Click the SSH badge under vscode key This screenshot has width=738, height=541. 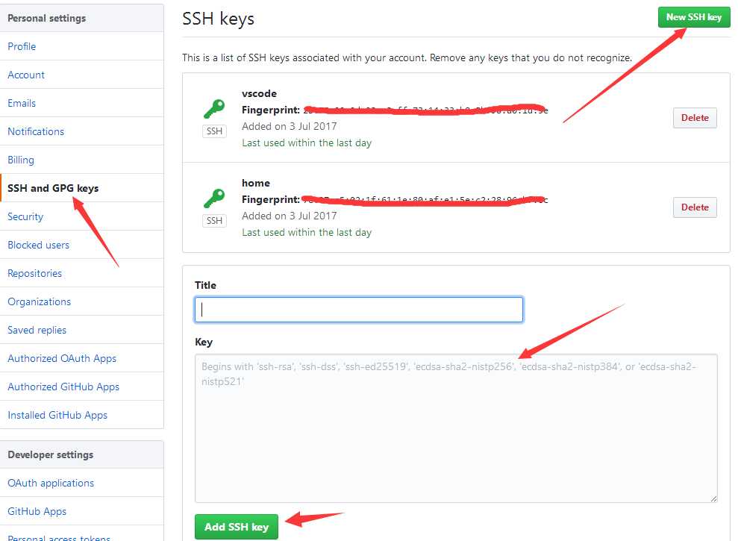(214, 131)
